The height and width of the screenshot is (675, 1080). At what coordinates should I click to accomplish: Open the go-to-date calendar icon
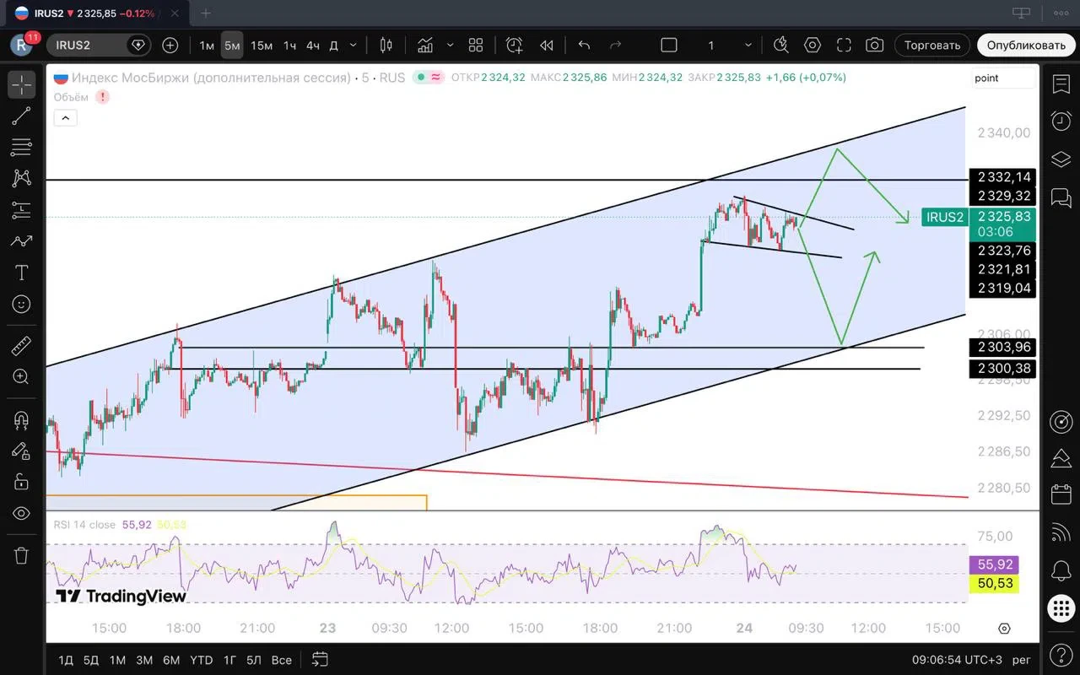[320, 659]
